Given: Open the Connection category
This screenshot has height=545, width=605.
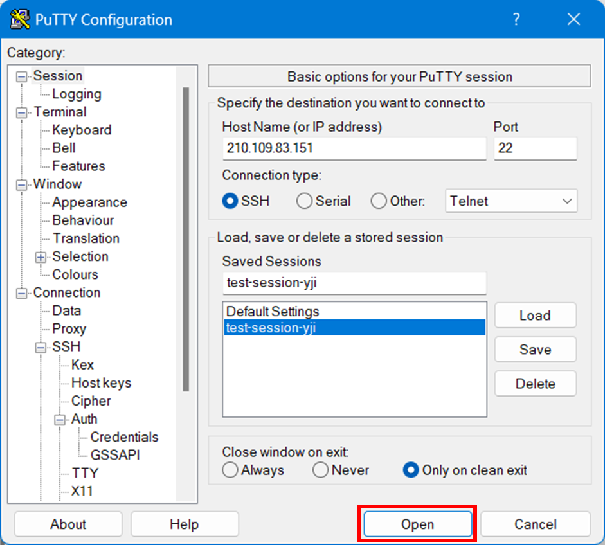Looking at the screenshot, I should tap(67, 293).
